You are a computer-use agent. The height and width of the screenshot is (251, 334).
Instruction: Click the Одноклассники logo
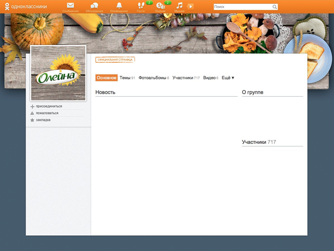(x=26, y=7)
